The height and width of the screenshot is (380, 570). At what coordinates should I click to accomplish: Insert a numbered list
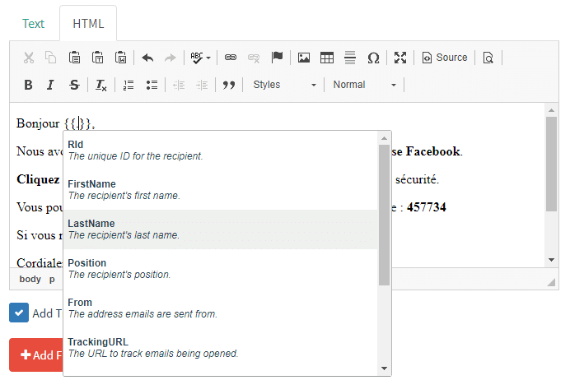click(128, 85)
